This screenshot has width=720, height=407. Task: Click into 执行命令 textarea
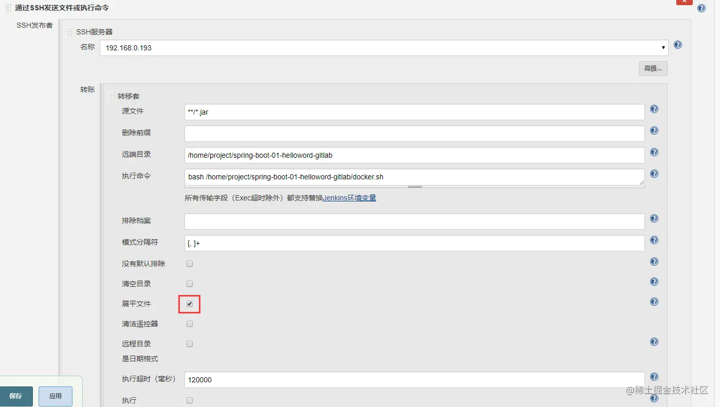pyautogui.click(x=414, y=177)
